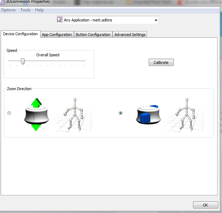Select the up/down zoom direction radio button
Image resolution: width=222 pixels, height=213 pixels.
coord(9,113)
